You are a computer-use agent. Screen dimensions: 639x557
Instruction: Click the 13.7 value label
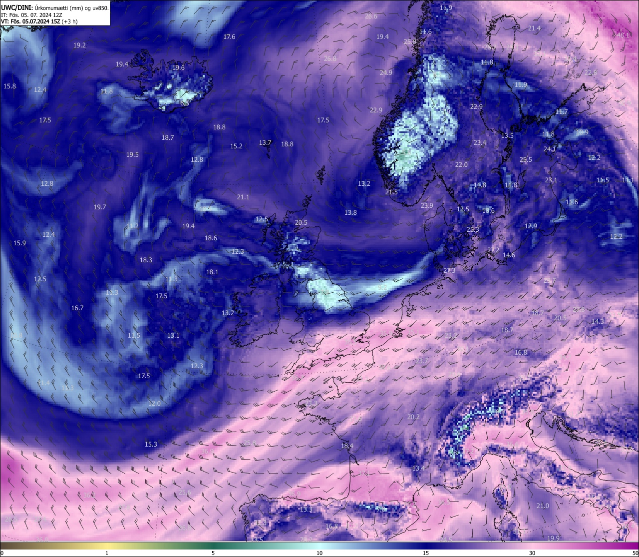[265, 142]
